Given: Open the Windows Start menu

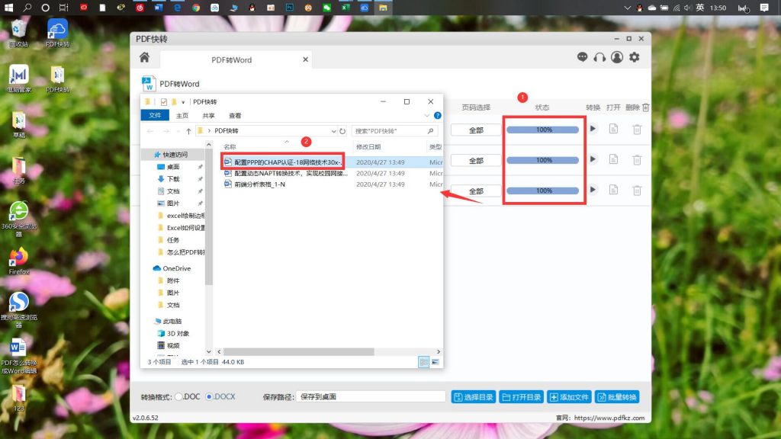Looking at the screenshot, I should [x=8, y=8].
